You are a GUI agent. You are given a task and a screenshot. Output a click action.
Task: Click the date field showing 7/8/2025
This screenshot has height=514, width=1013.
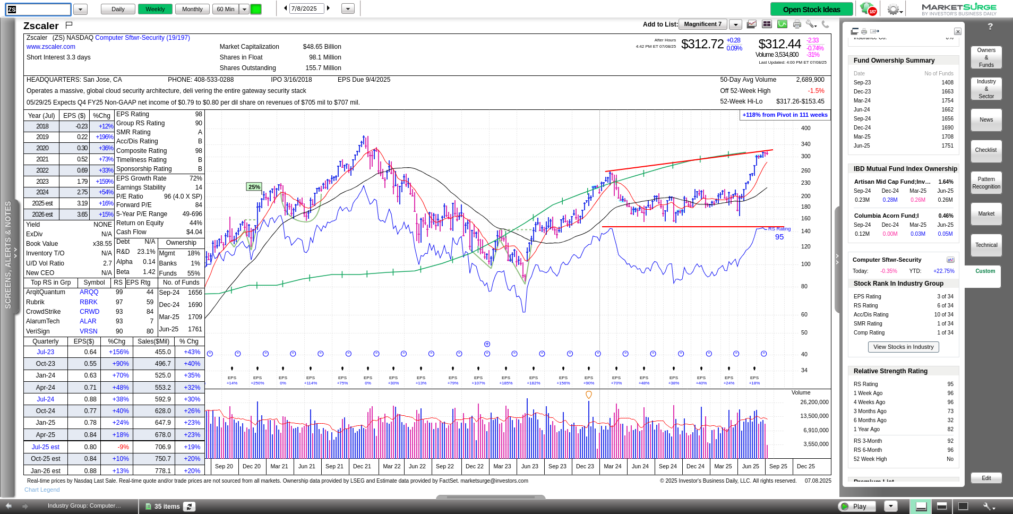tap(306, 8)
